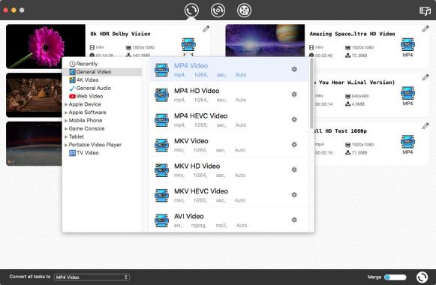Click MP4 format icon of You Hear video
The image size is (436, 285).
point(407,93)
